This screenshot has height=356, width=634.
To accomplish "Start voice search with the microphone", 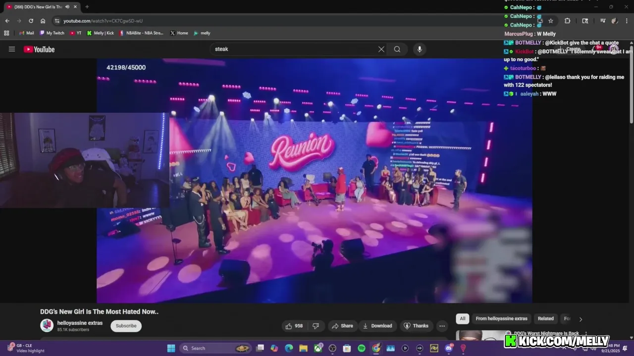I will (x=420, y=49).
